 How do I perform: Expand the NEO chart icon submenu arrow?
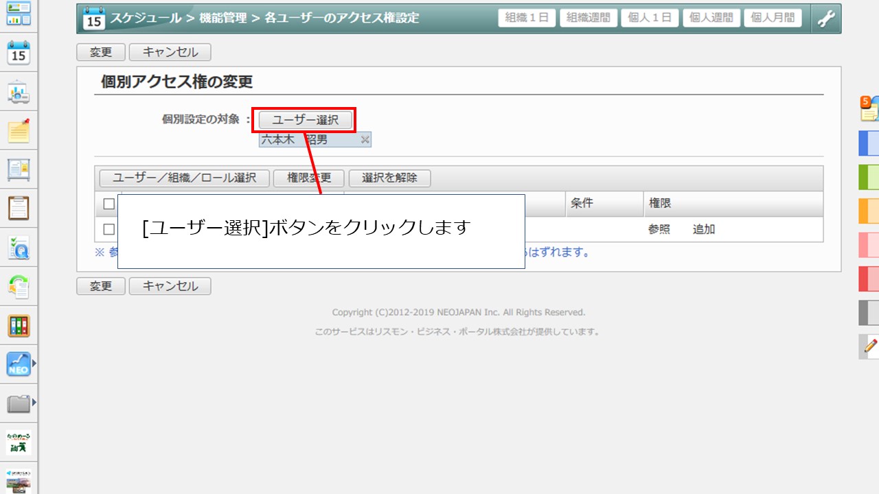click(34, 363)
